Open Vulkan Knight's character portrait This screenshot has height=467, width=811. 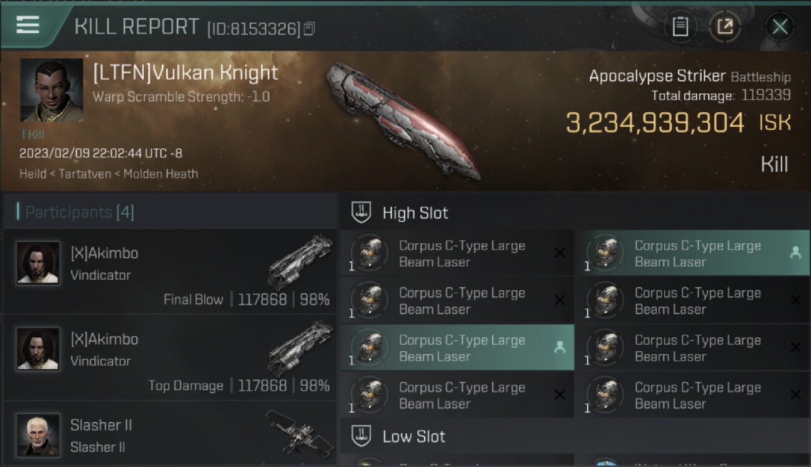(x=52, y=90)
